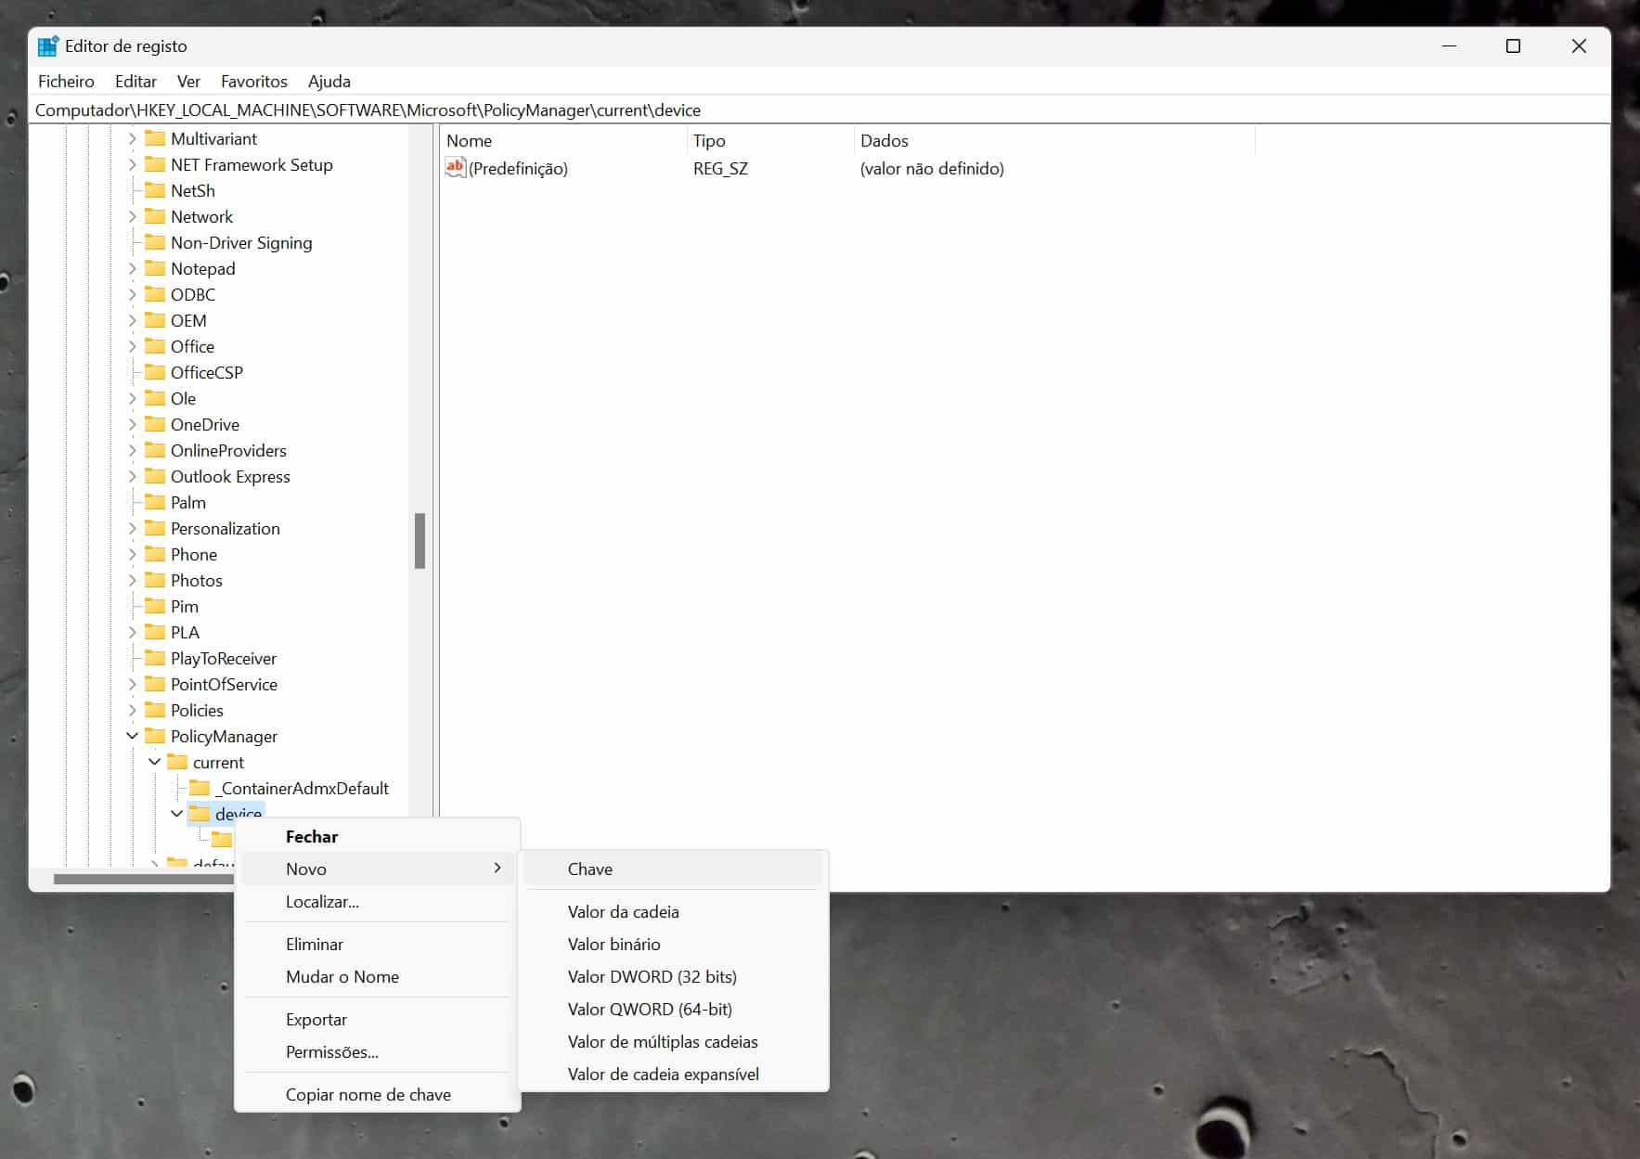Collapse the PolicyManager tree node
This screenshot has height=1159, width=1640.
[x=132, y=736]
